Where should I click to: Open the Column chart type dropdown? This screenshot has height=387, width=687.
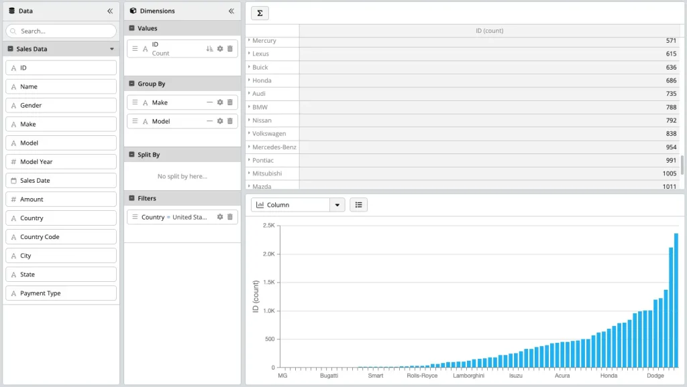(337, 205)
